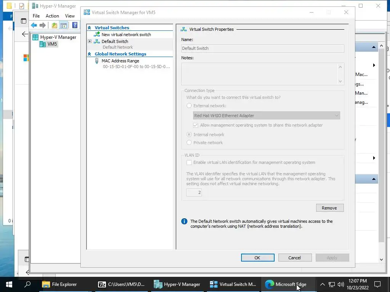Collapse the lower Actions pane section arrow
Screen dimensions: 390x292
374,179
